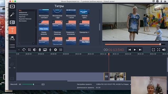Click the project duration 01:20 value
Screen dimensions: 168x94
tap(98, 88)
